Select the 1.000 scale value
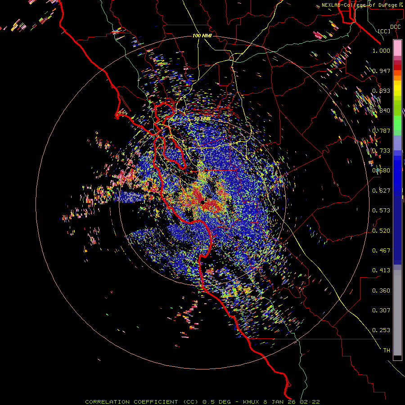The image size is (405, 405). (381, 50)
